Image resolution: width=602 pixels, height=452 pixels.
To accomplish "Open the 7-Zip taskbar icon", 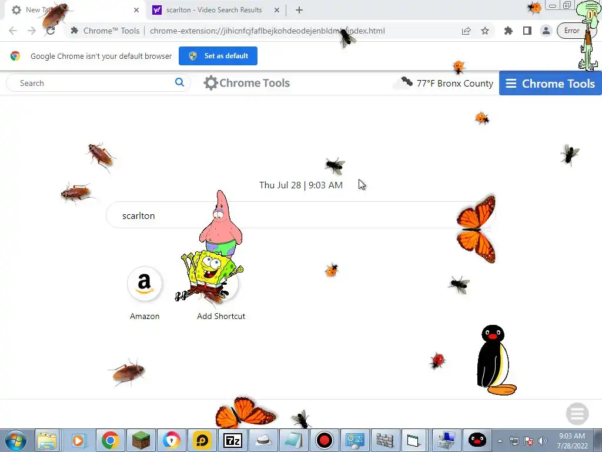I will coord(233,440).
